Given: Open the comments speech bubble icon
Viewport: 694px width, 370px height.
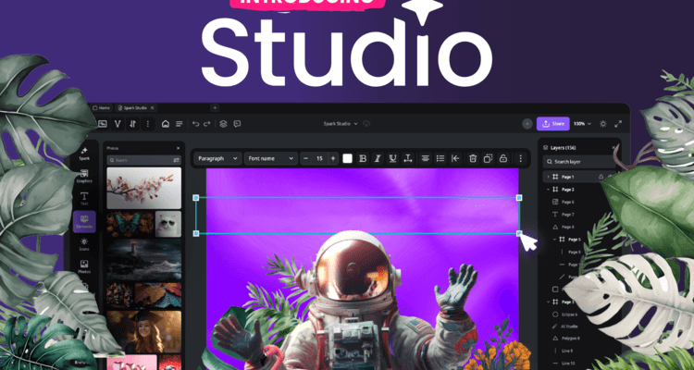Looking at the screenshot, I should [237, 124].
